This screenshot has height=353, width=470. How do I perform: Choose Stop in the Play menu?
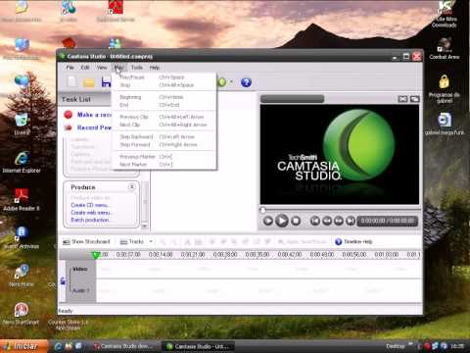(164, 85)
